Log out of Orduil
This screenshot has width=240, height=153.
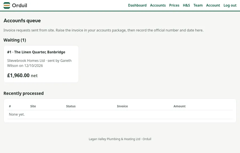pos(230,5)
